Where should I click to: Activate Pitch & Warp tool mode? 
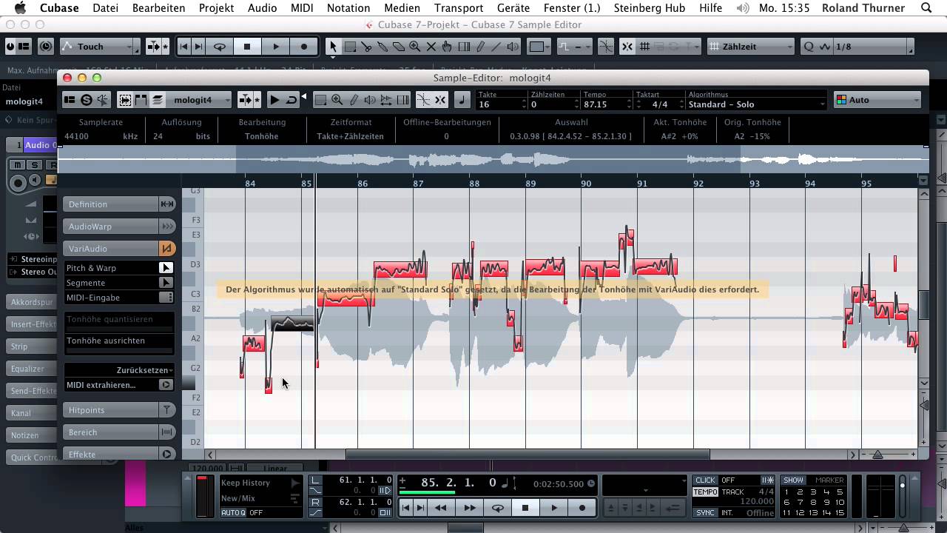[166, 268]
